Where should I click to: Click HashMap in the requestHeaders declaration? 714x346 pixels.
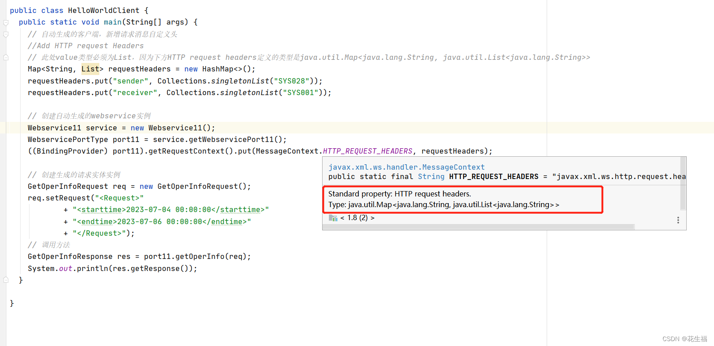click(217, 69)
